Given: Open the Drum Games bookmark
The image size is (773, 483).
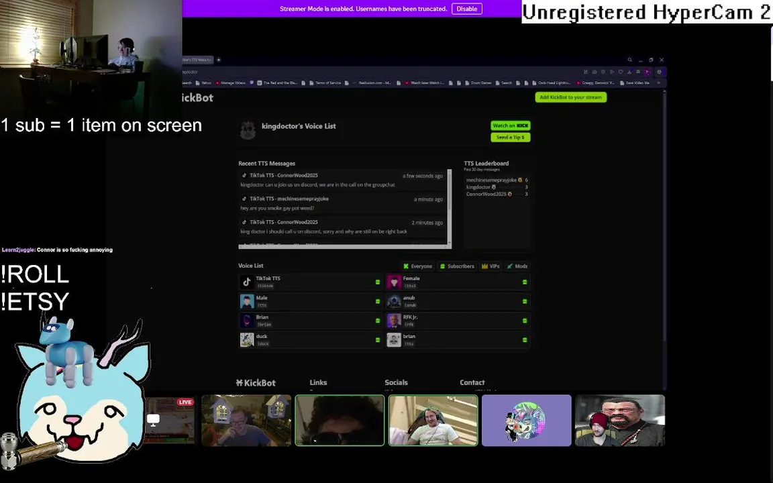Looking at the screenshot, I should tap(478, 83).
